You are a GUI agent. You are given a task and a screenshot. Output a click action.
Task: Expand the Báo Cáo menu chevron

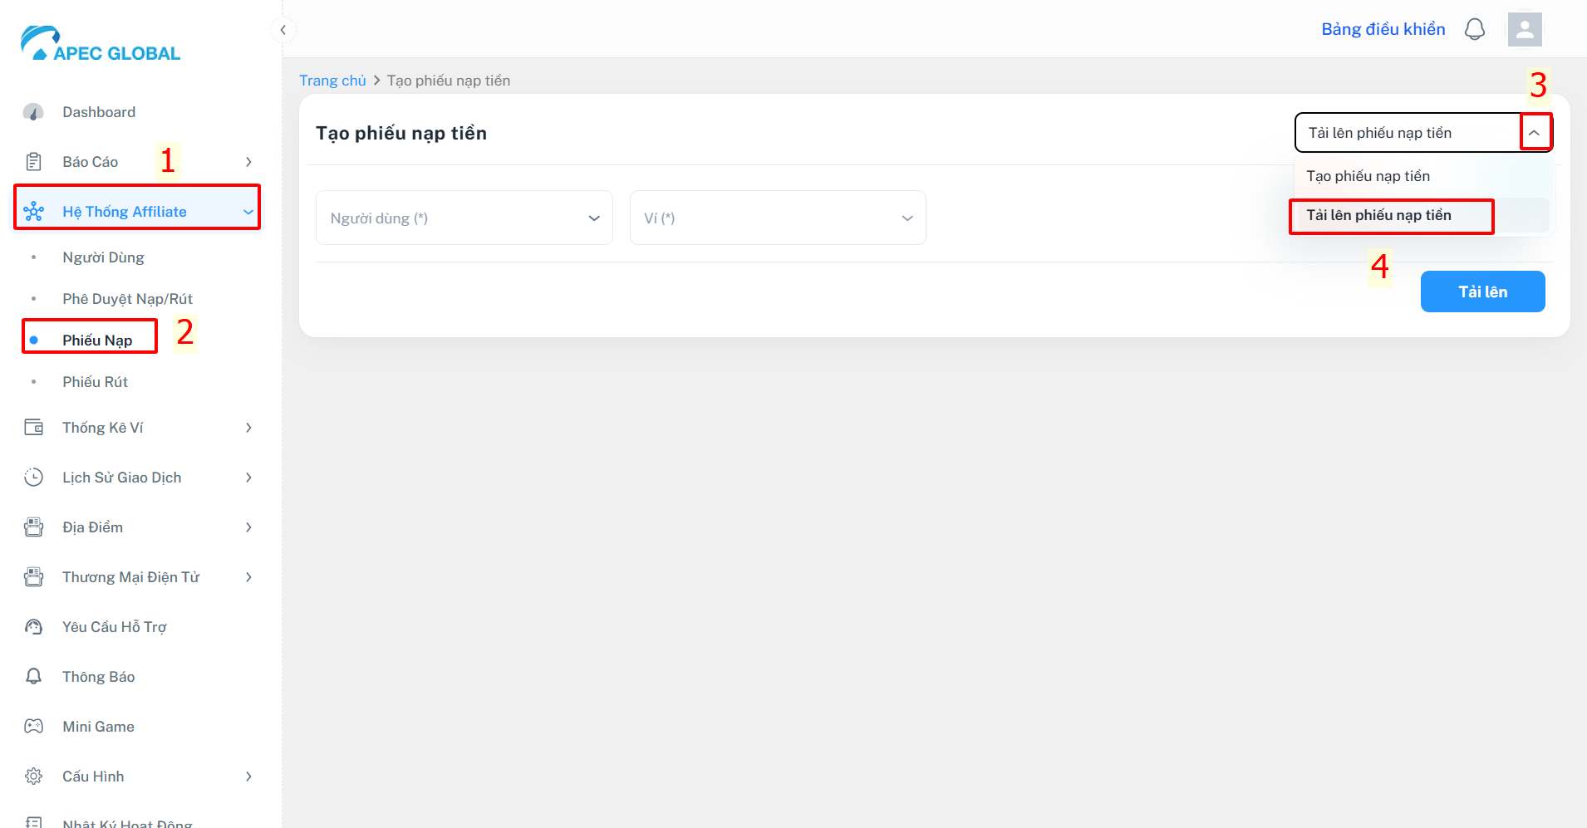point(248,162)
